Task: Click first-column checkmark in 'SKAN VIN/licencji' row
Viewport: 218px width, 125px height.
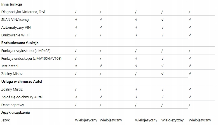Action: [76, 20]
